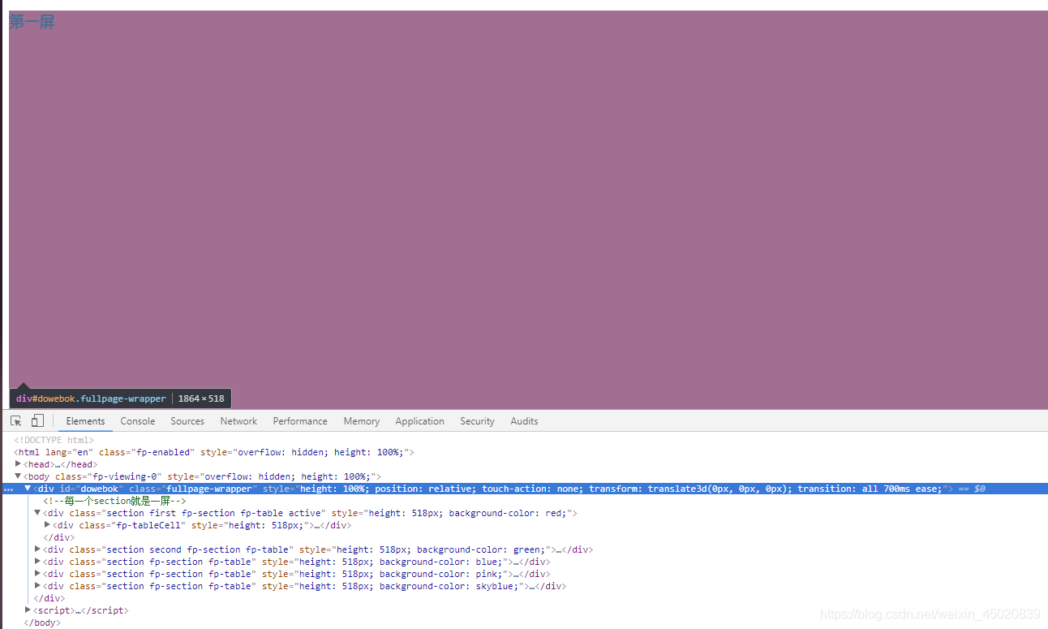Open the Sources tab

187,421
